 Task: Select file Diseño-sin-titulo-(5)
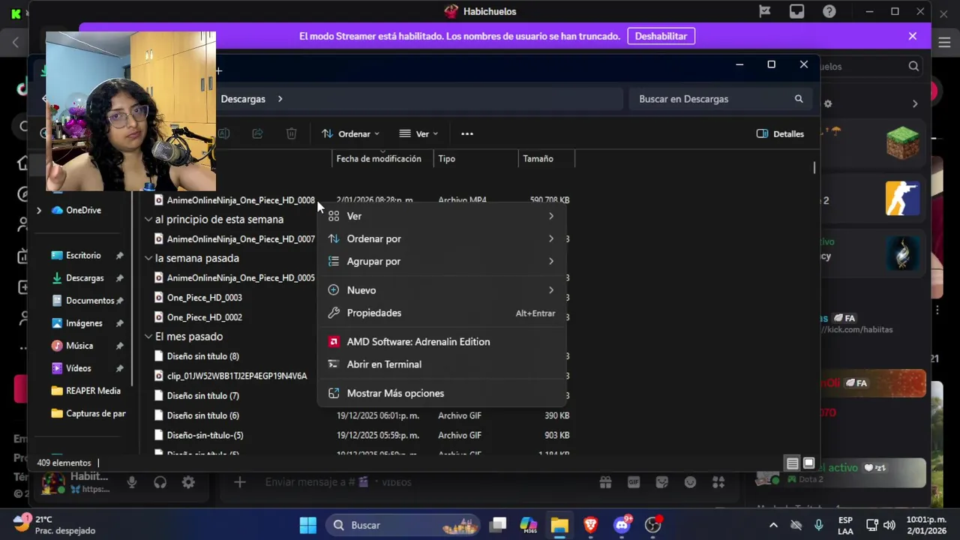coord(205,435)
